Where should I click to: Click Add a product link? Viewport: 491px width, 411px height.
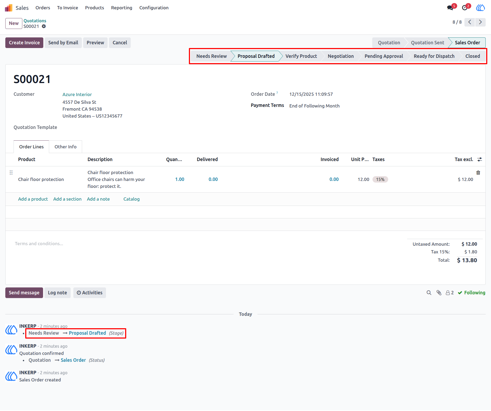click(x=33, y=199)
